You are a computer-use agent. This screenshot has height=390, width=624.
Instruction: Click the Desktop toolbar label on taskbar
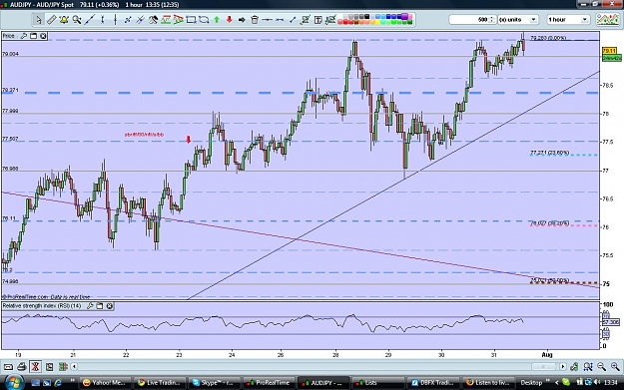531,382
